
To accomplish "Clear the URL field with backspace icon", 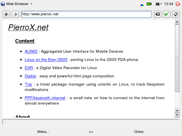I will 158,14.
